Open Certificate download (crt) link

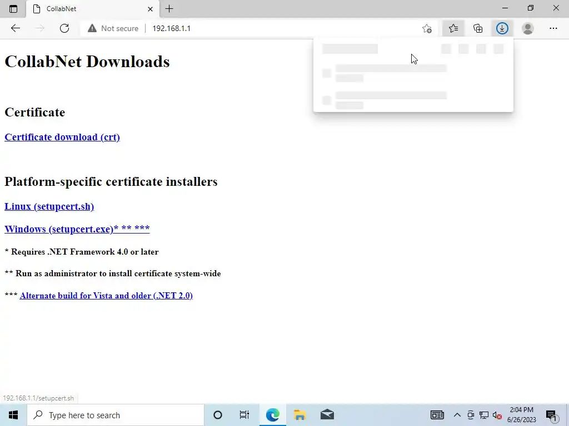[62, 137]
